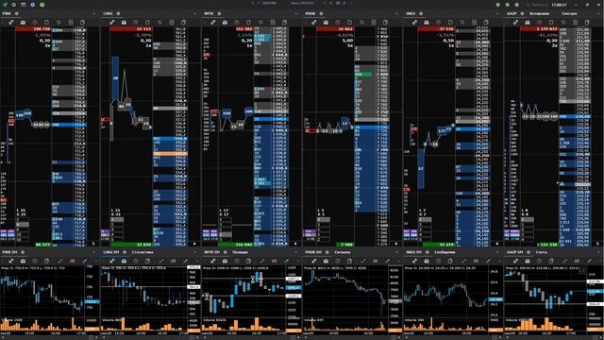
Task: Expand dropdown arrow of SNGS order book panel
Action: [x=498, y=13]
